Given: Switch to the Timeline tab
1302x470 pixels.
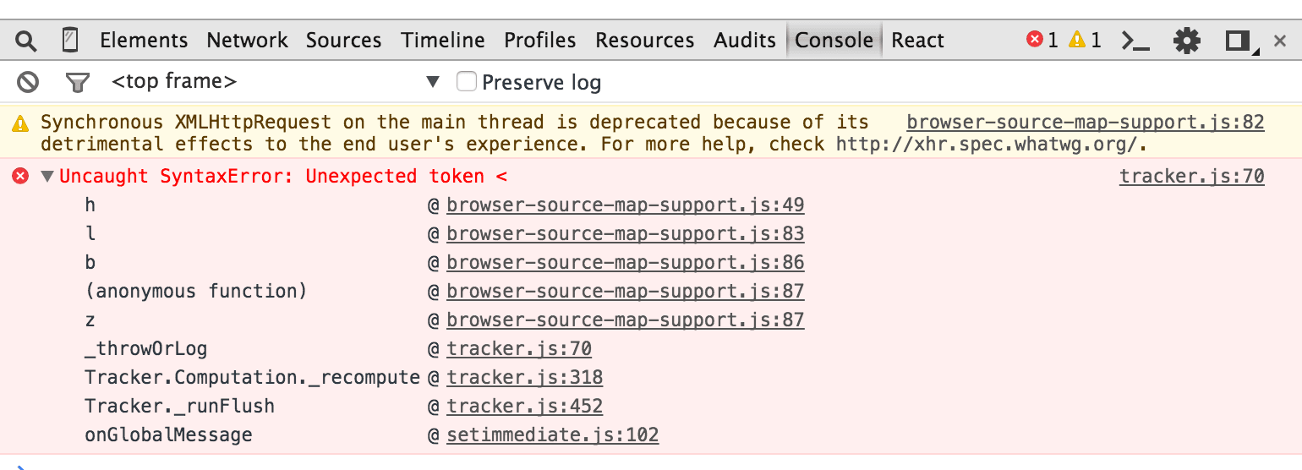Looking at the screenshot, I should [x=443, y=41].
